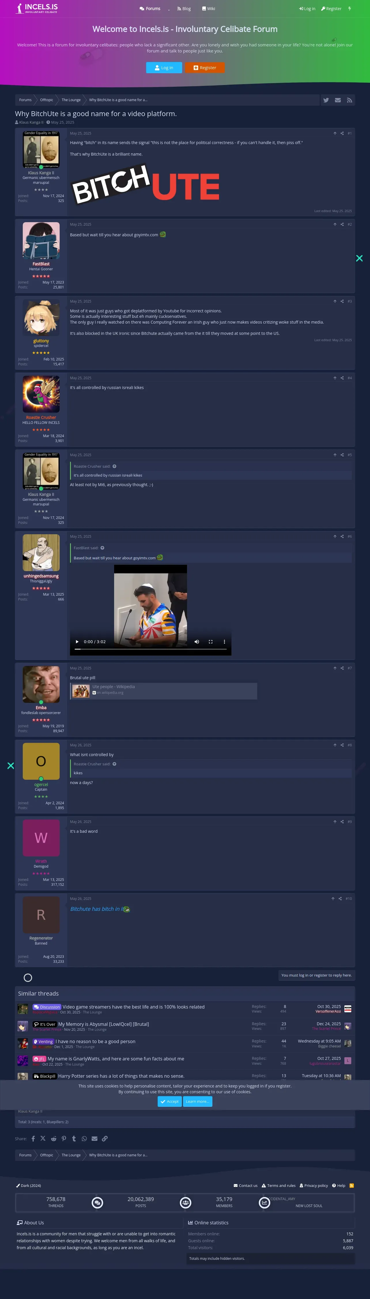Click the orange Register button

(x=205, y=67)
